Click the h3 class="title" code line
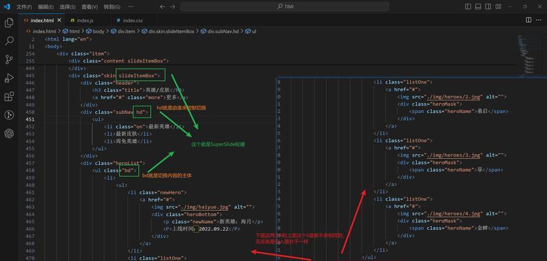Viewport: 547px width, 261px height. pos(139,90)
